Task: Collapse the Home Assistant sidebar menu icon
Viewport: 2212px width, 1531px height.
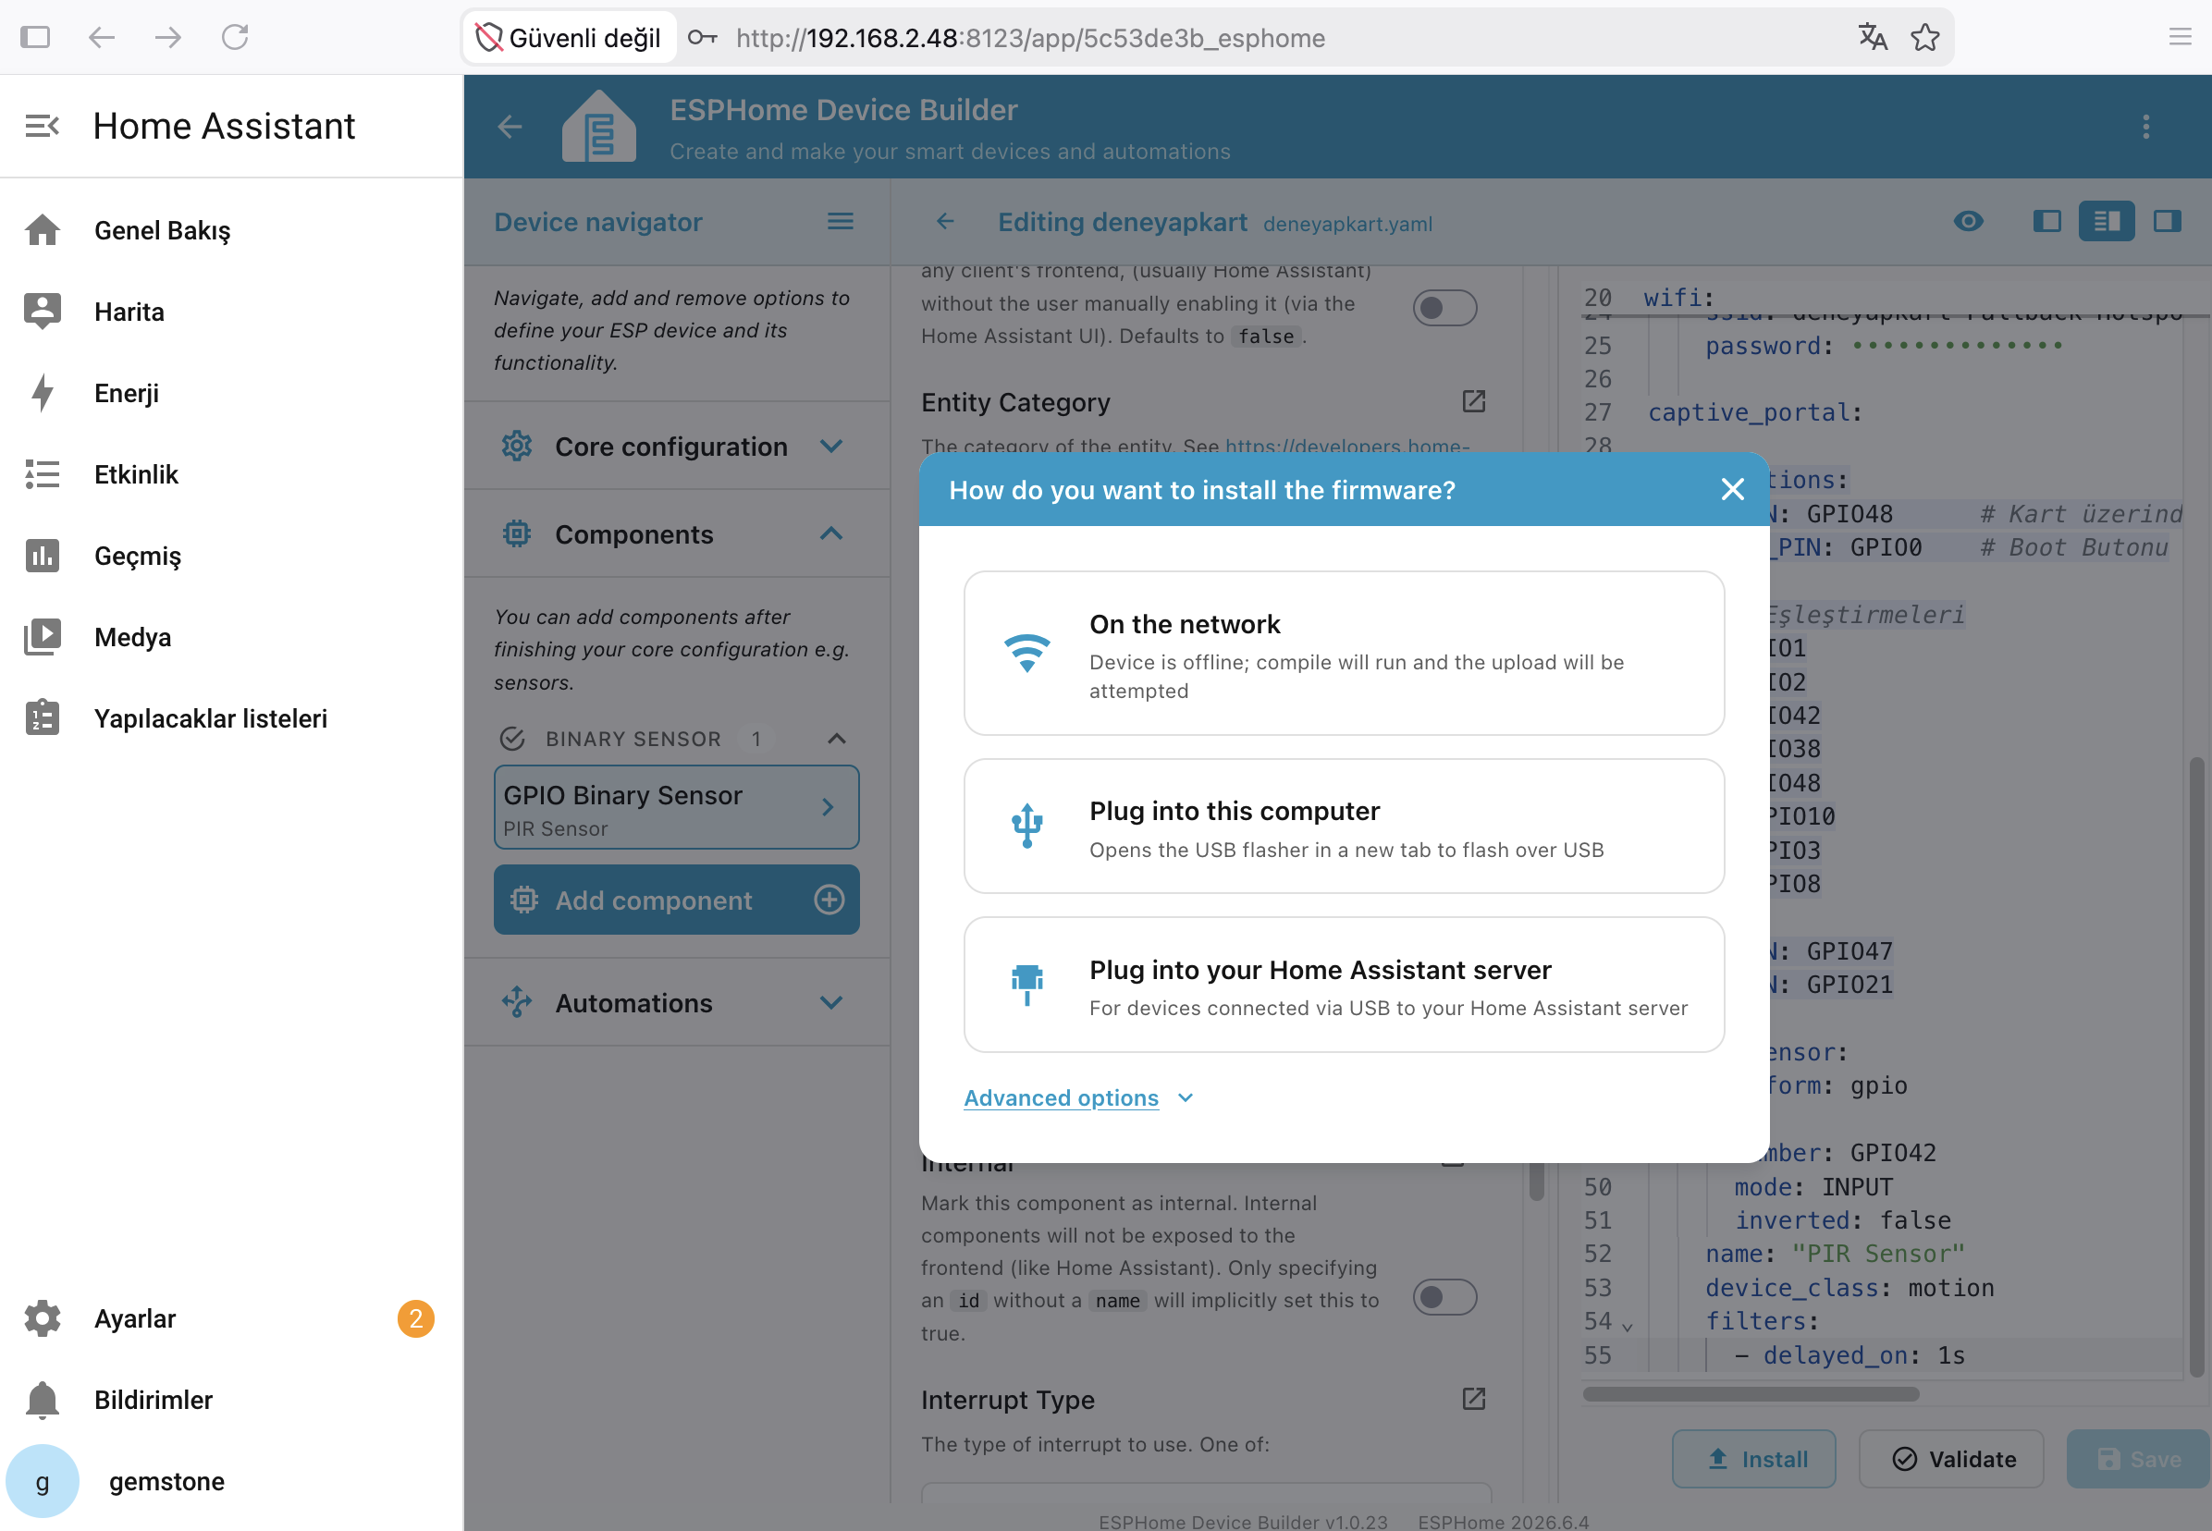Action: pos(43,126)
